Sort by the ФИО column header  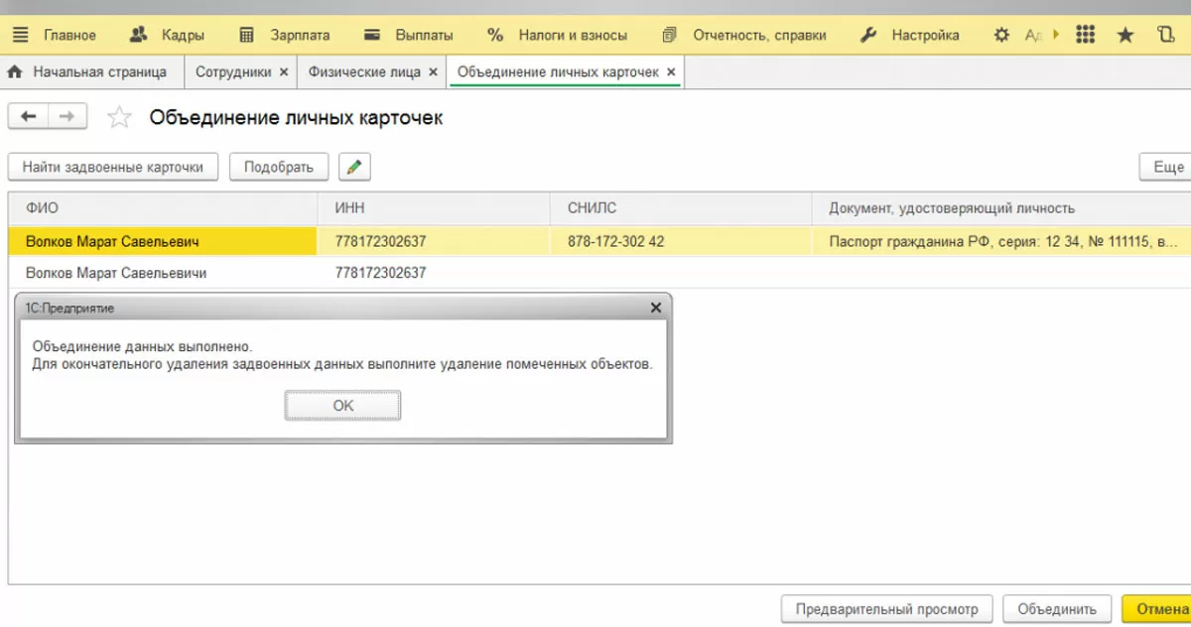click(163, 208)
